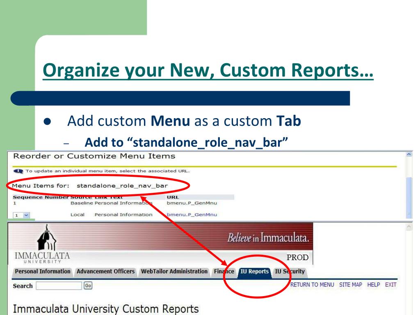Viewport: 420px width, 315px height.
Task: Click the 'Local' source text
Action: click(78, 215)
